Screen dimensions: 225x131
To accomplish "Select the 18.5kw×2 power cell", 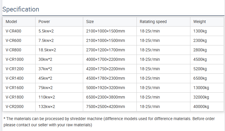I will (47, 50).
